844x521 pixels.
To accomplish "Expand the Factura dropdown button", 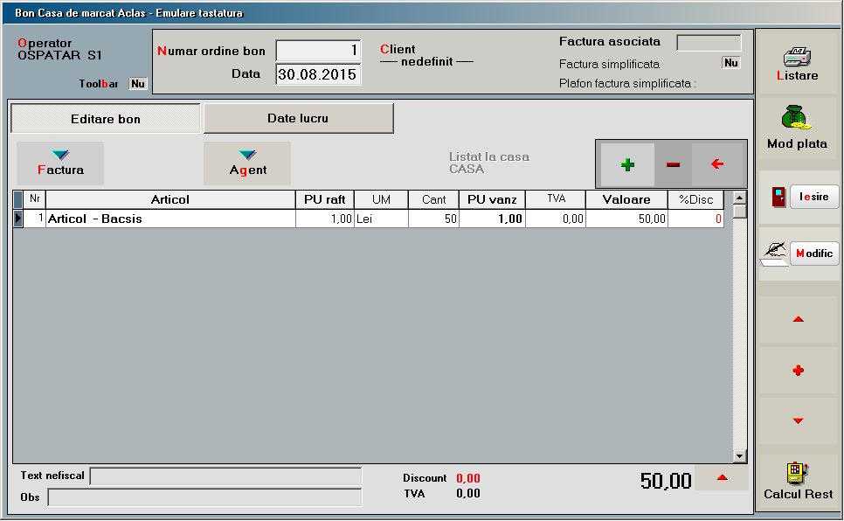I will pos(60,163).
